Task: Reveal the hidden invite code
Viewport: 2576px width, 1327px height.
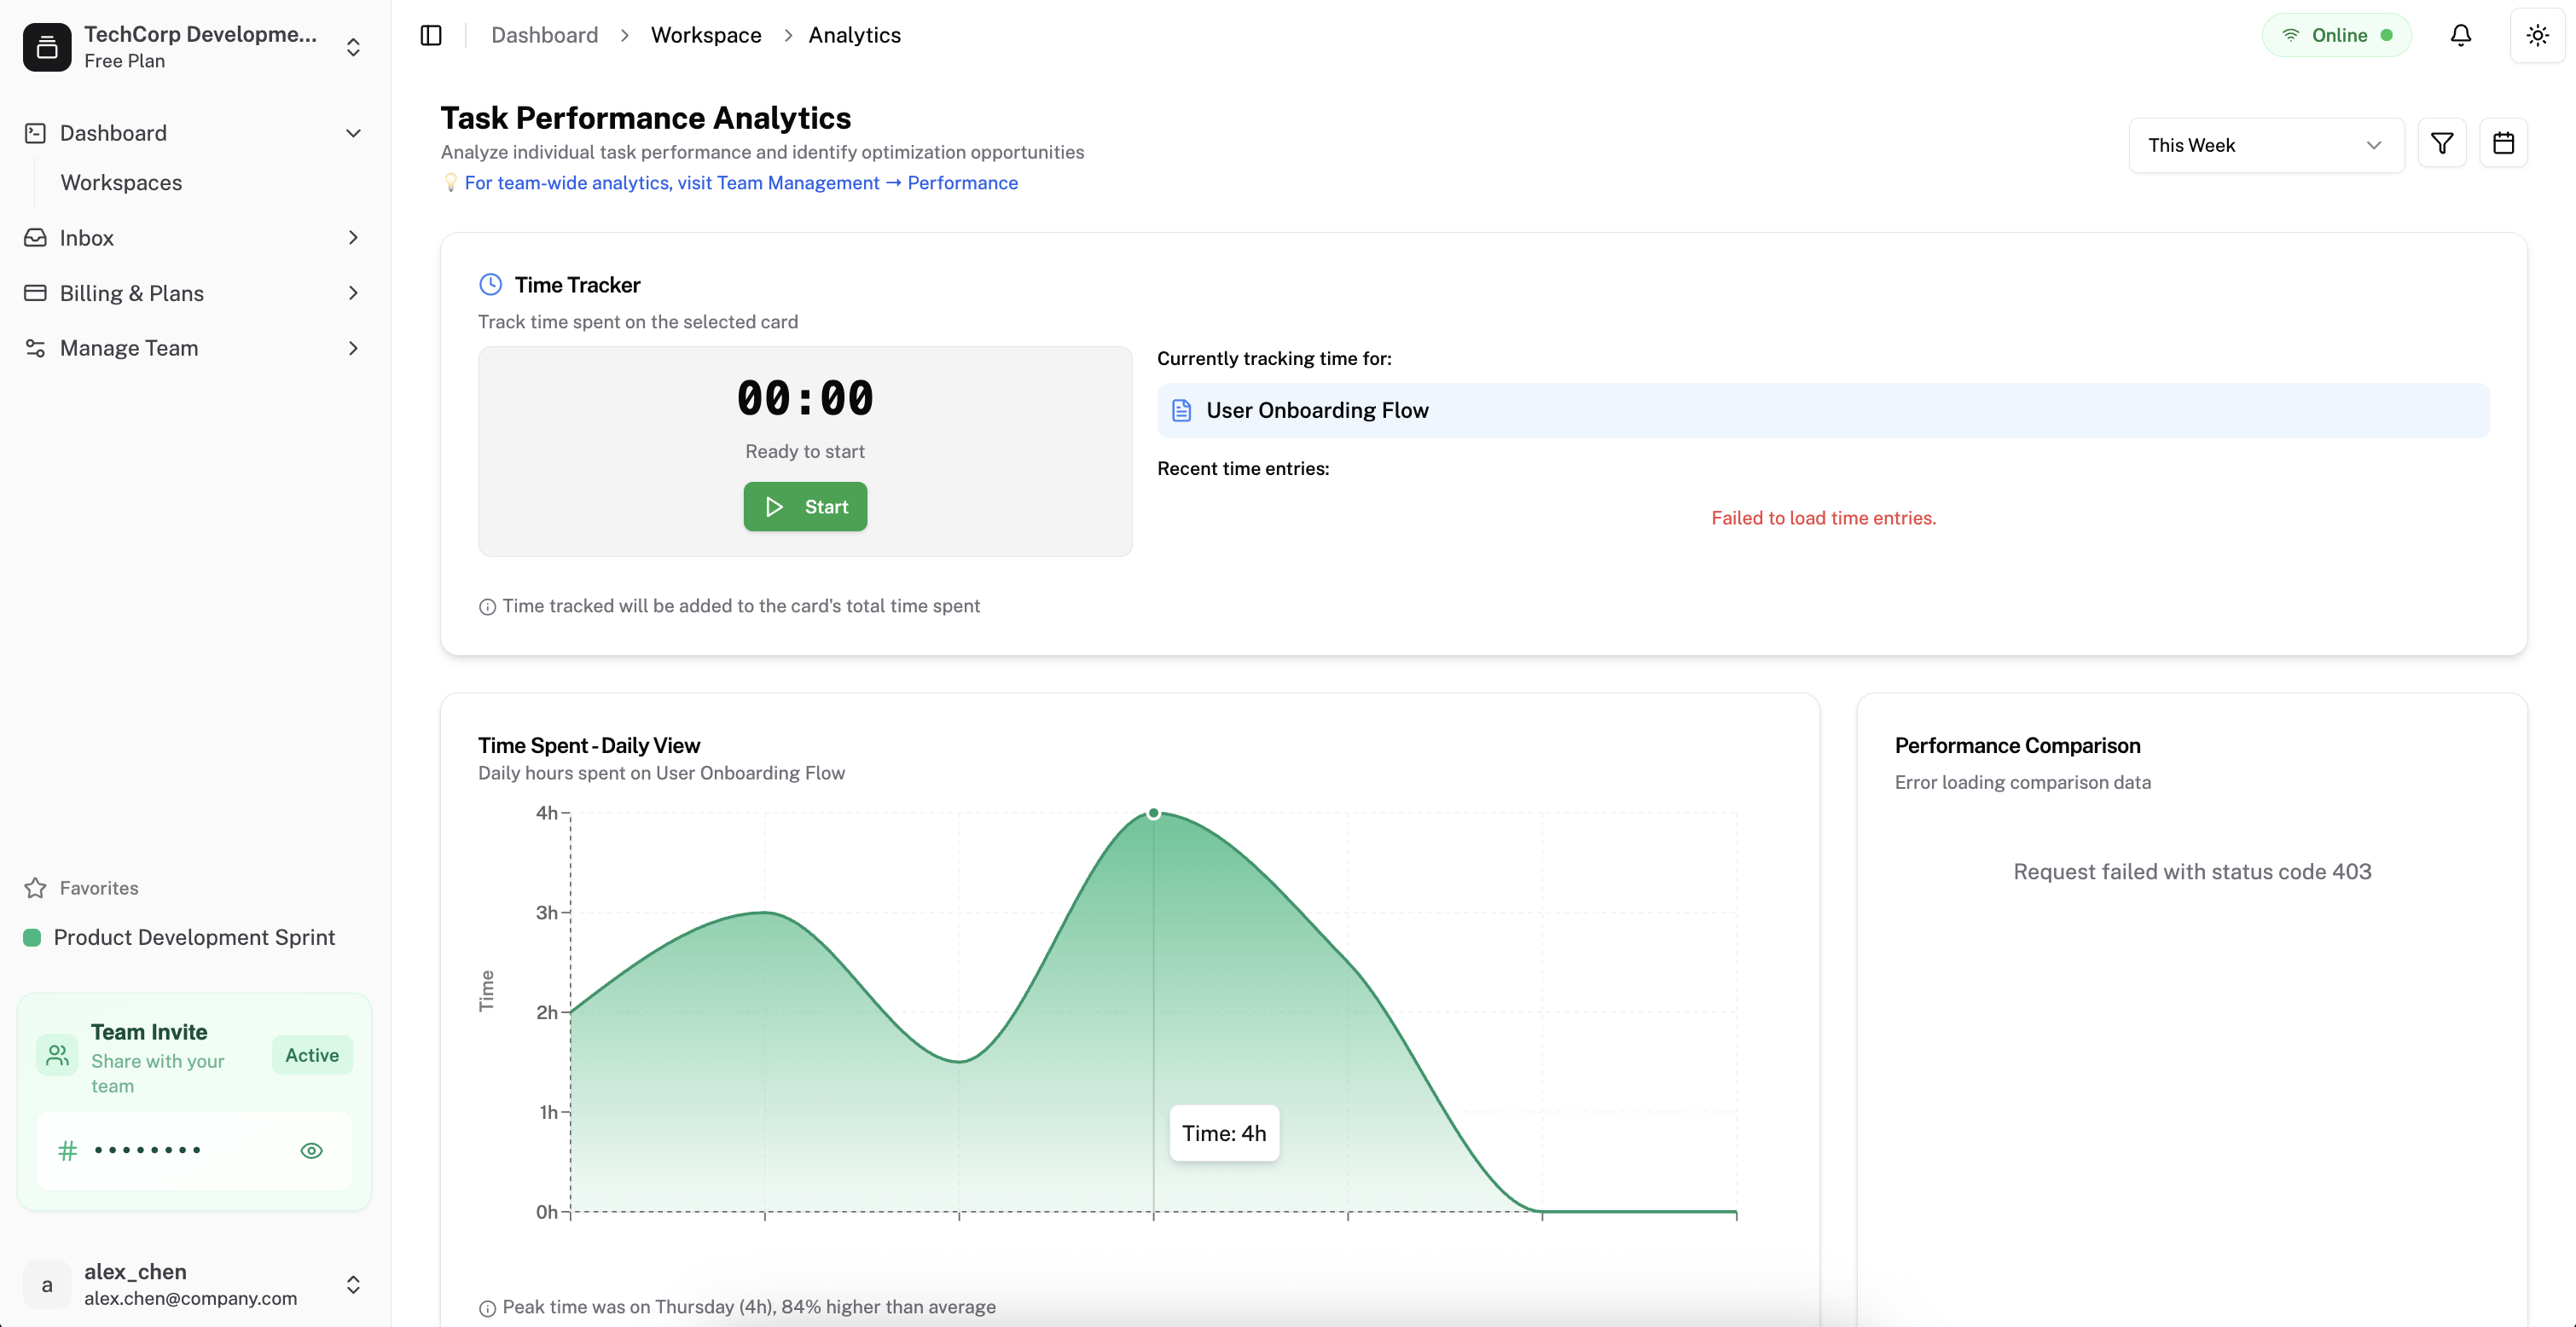Action: (311, 1150)
